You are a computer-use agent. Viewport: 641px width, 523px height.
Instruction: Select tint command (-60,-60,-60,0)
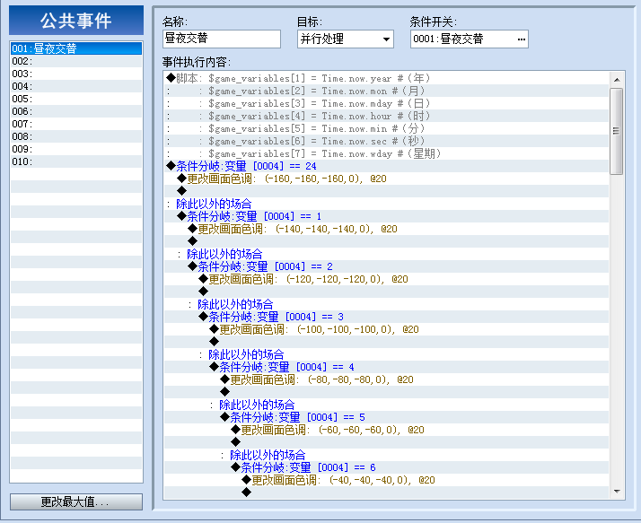[x=386, y=431]
